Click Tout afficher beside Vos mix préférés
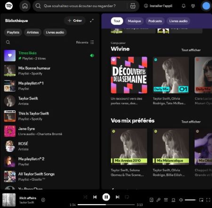This screenshot has width=212, height=208. tap(191, 122)
